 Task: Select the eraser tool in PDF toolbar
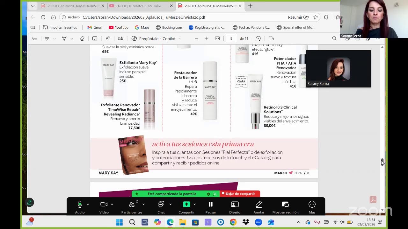(82, 38)
